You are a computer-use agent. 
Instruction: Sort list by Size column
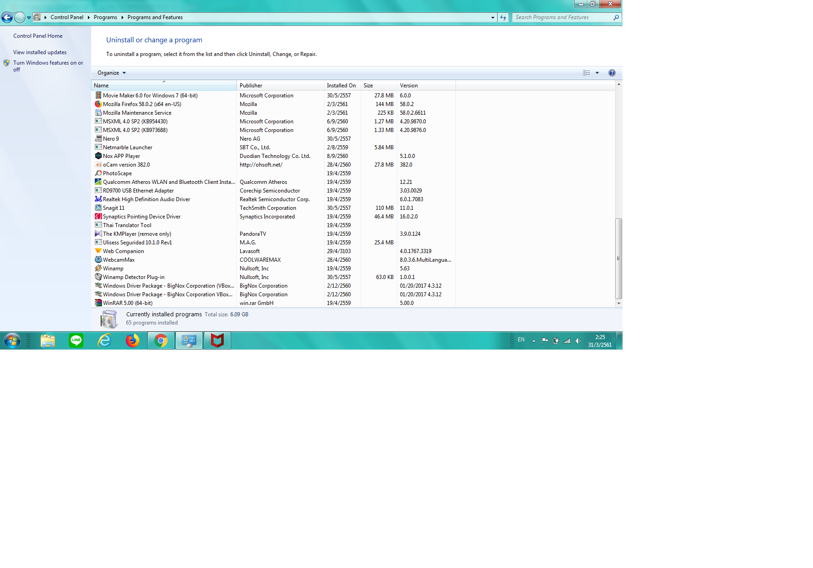point(379,86)
